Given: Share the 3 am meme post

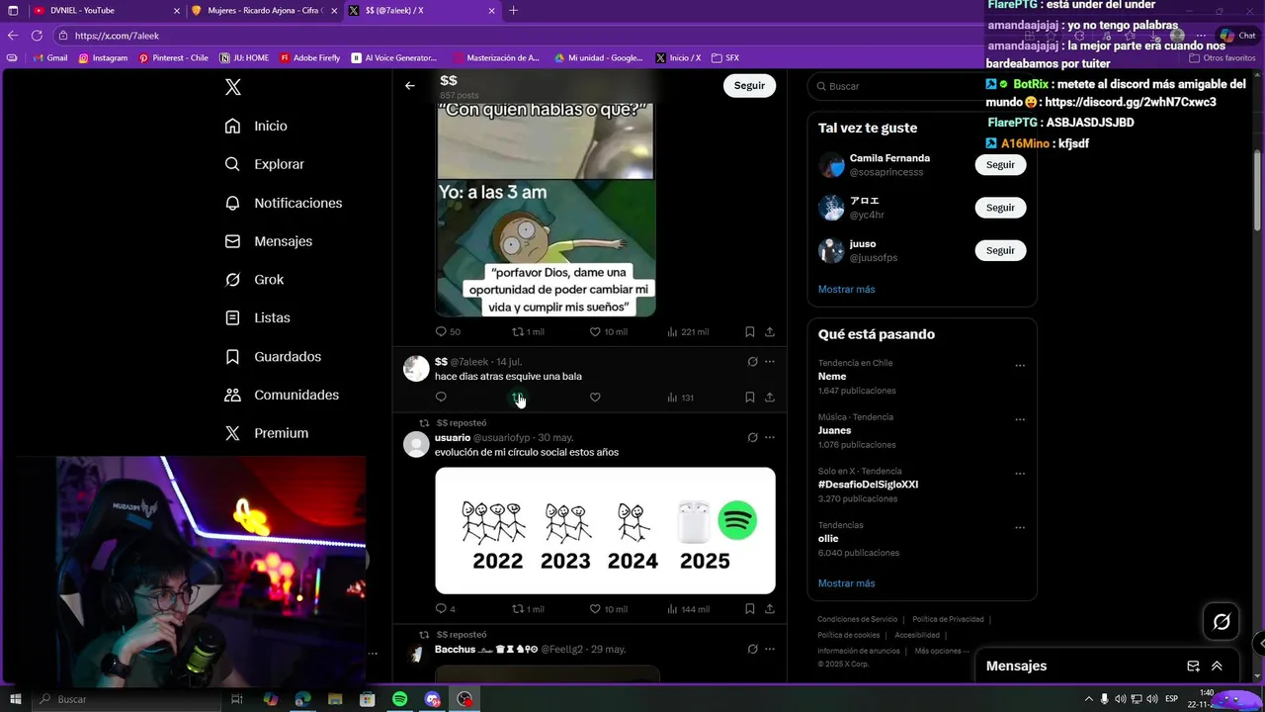Looking at the screenshot, I should (770, 332).
